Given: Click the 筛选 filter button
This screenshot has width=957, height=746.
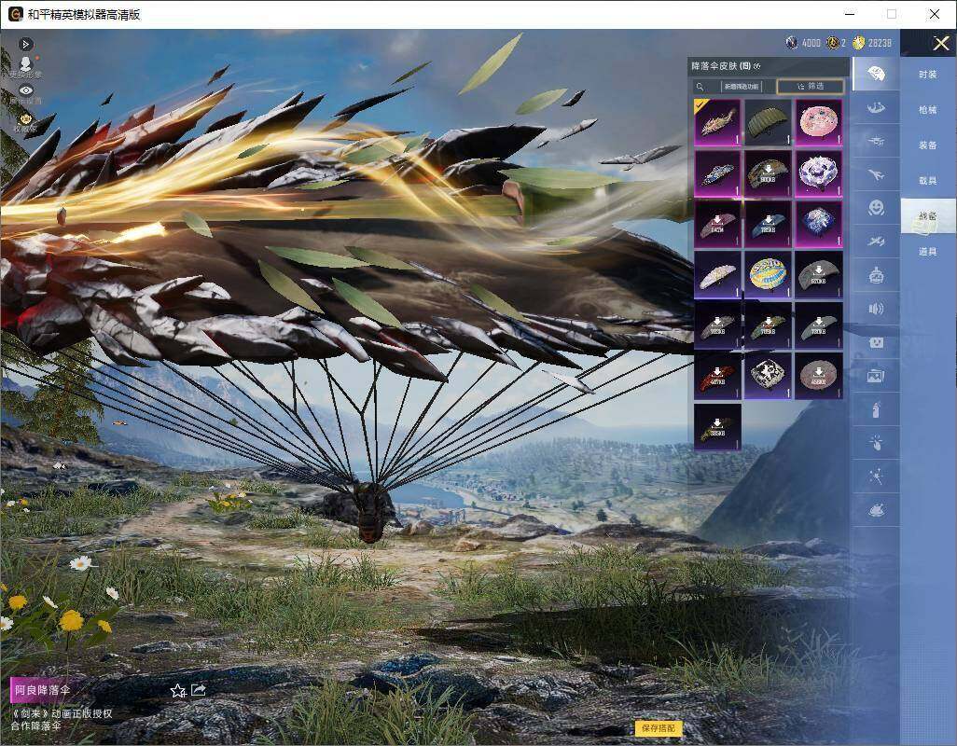Looking at the screenshot, I should [811, 87].
